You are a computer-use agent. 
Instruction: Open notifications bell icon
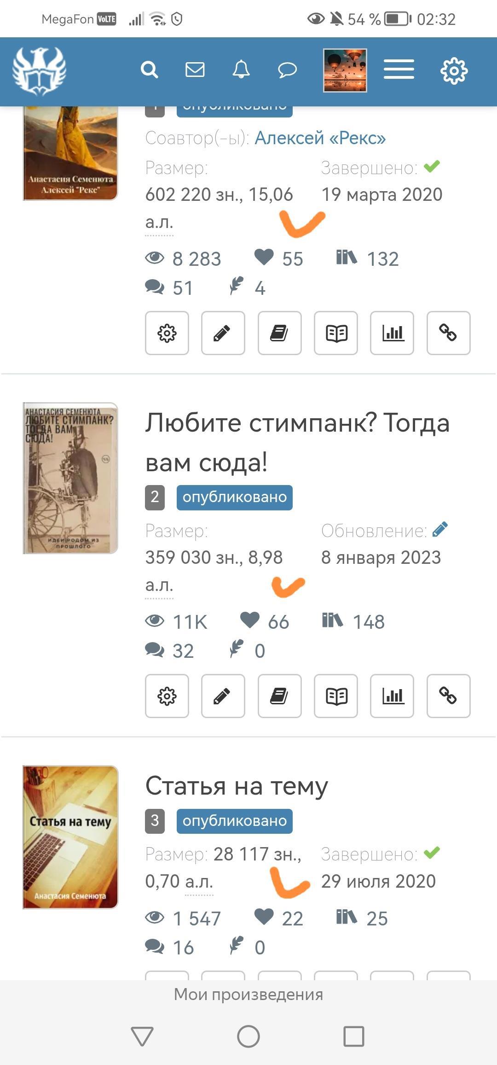(x=241, y=70)
